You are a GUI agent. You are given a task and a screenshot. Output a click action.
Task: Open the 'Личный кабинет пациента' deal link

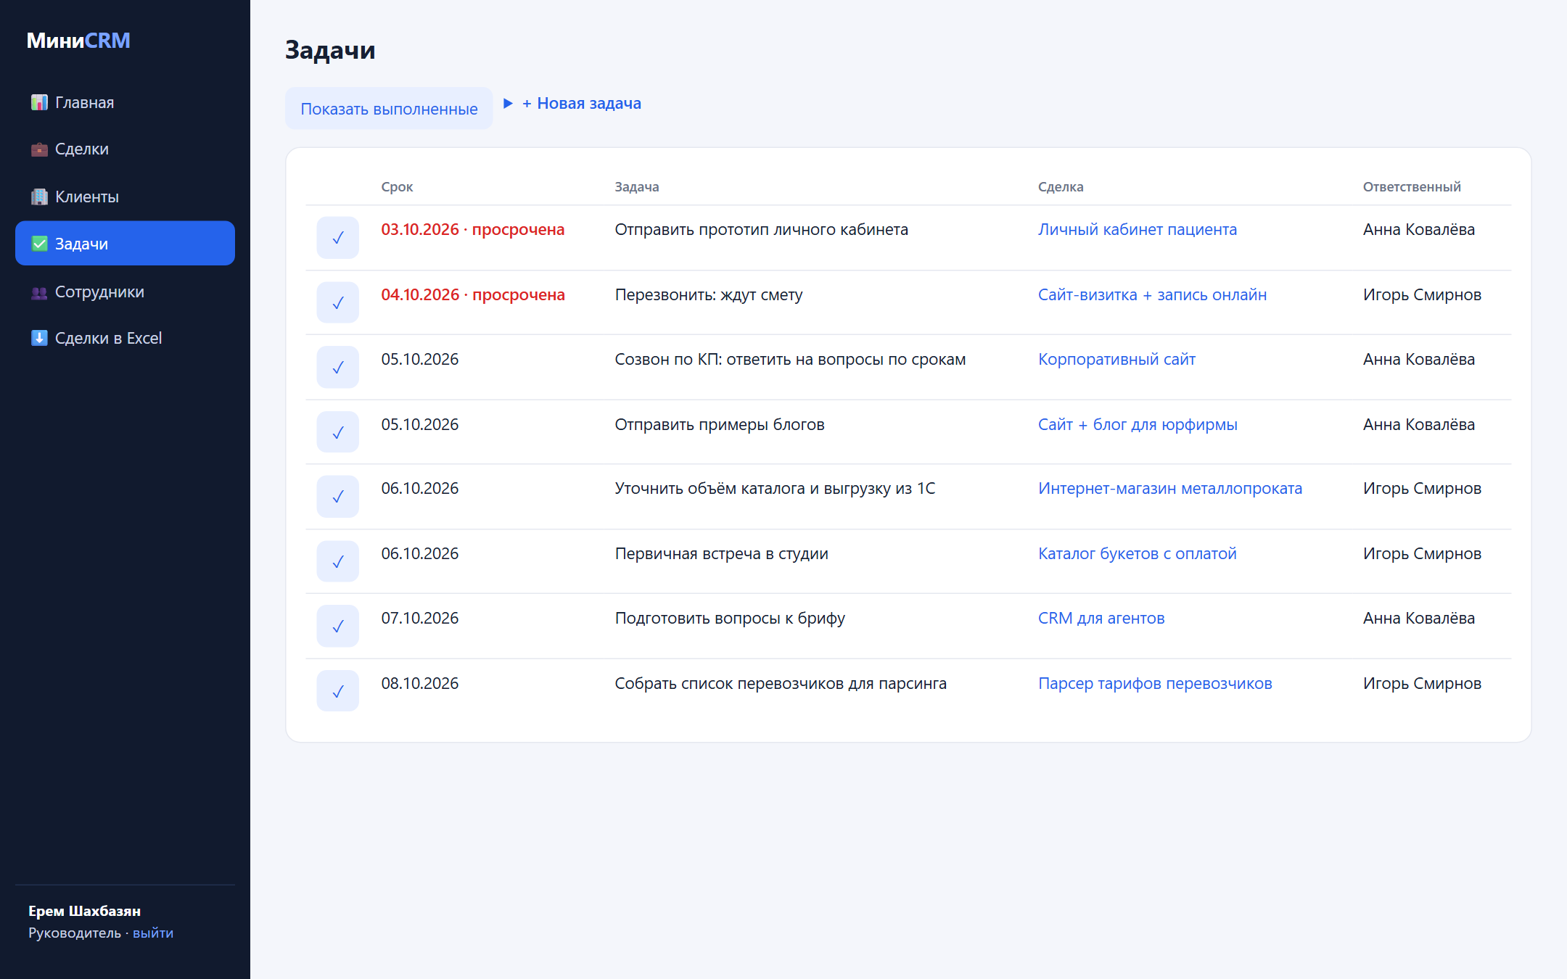pos(1137,230)
